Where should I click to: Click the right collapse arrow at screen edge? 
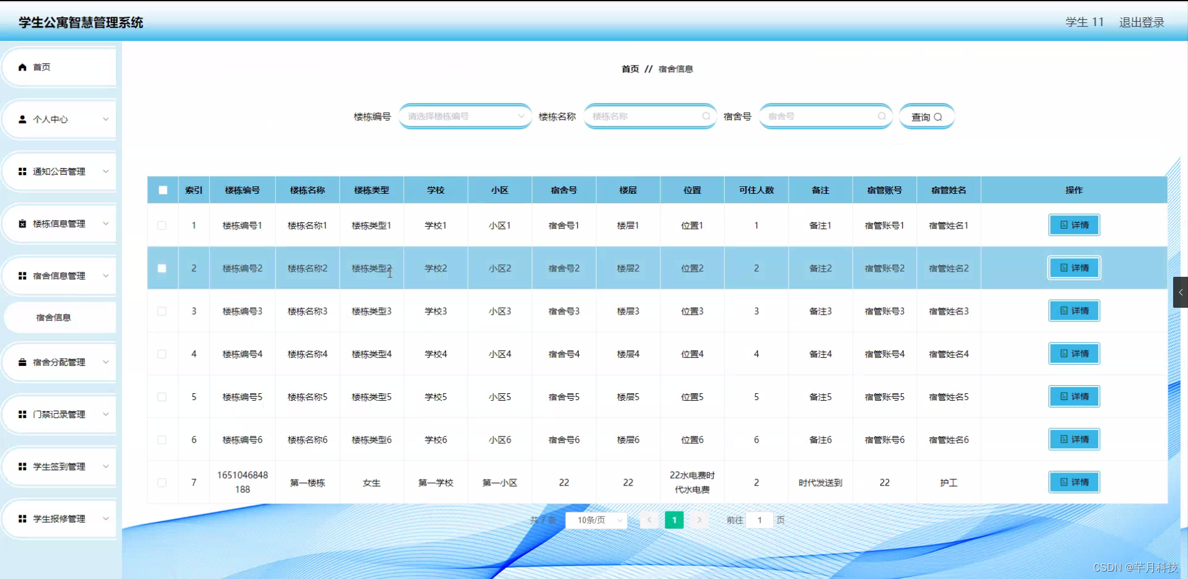1180,292
